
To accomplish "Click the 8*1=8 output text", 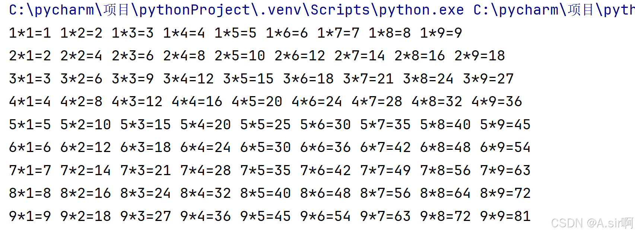I will [x=30, y=193].
